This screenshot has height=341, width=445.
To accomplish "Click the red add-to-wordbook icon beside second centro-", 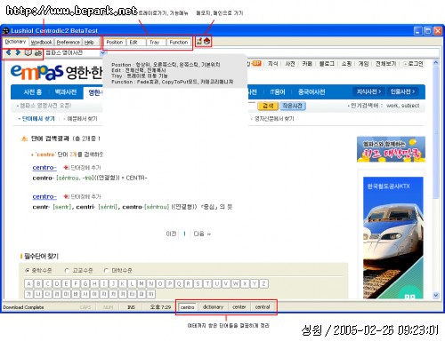I will pyautogui.click(x=67, y=196).
